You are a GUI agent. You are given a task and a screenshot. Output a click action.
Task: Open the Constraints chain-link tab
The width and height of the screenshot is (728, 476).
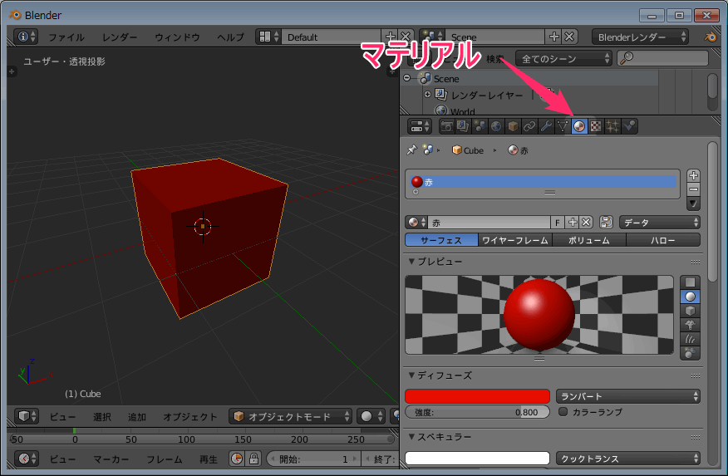[529, 126]
